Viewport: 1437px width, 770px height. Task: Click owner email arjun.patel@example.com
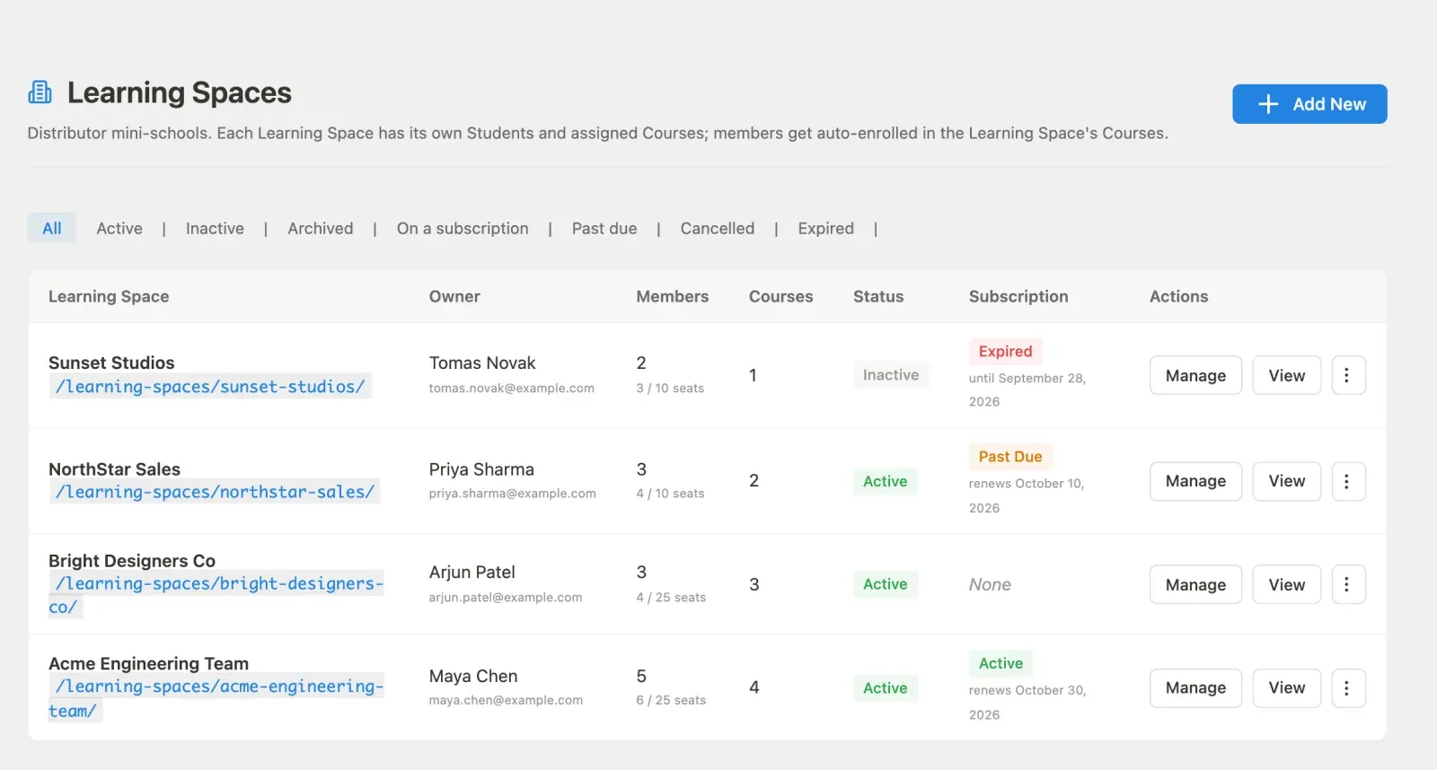click(x=505, y=597)
